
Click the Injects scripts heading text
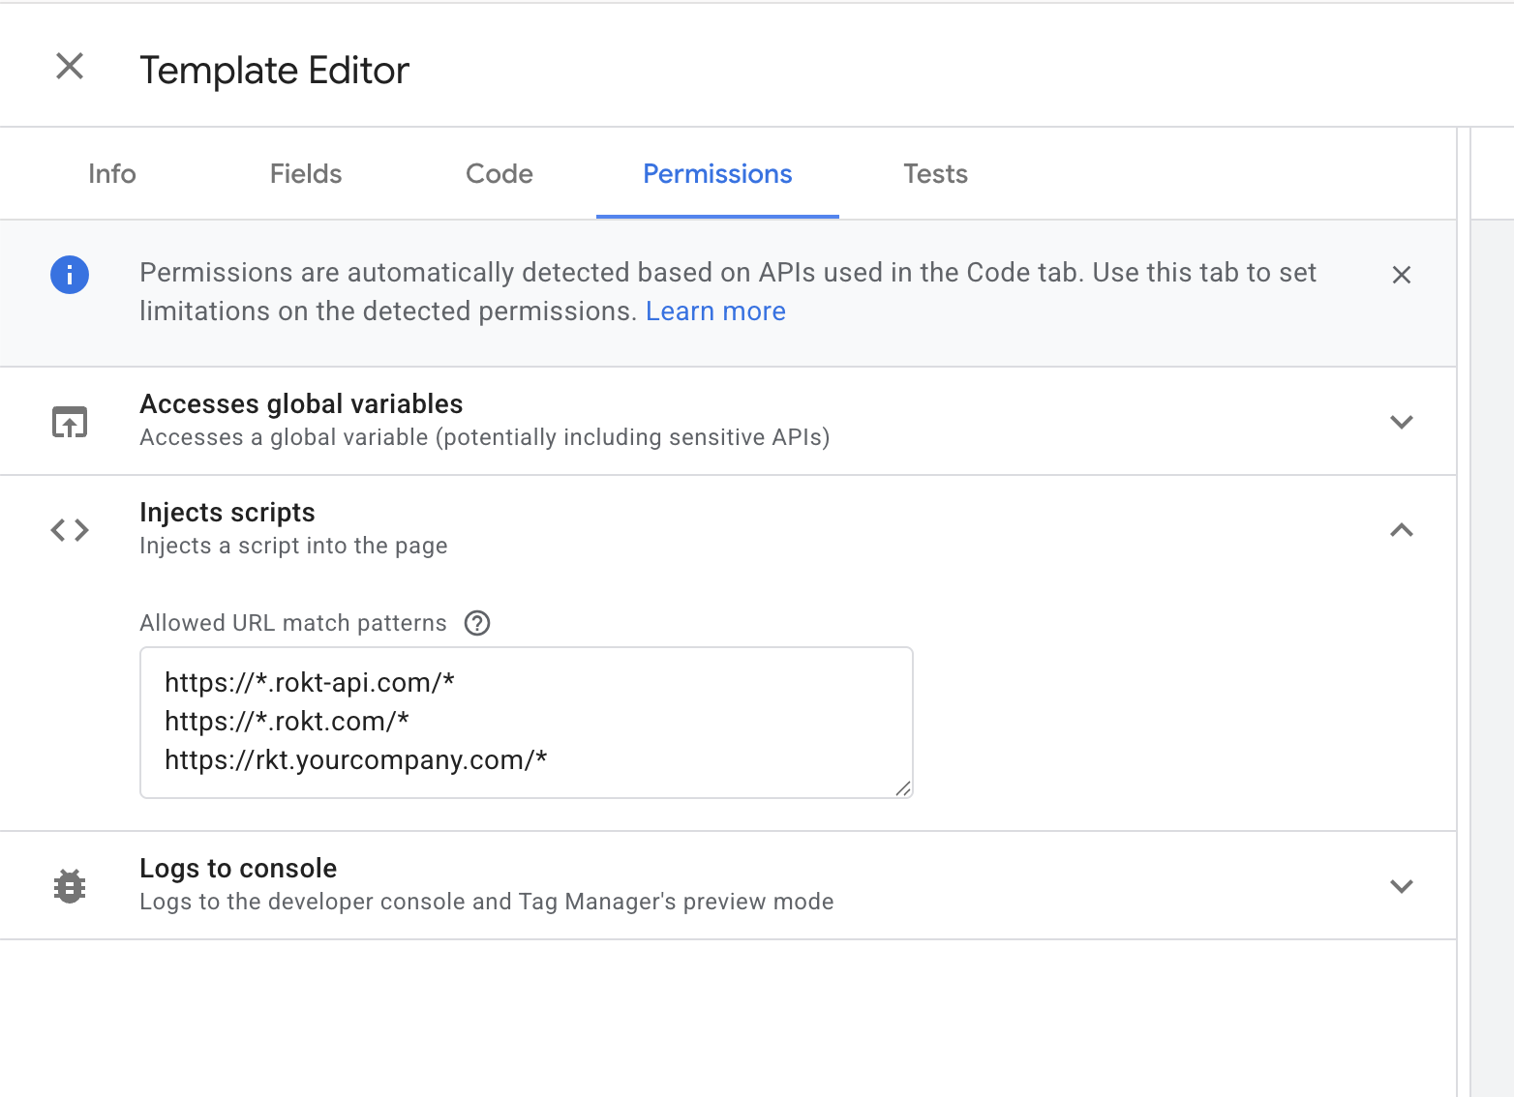pyautogui.click(x=227, y=513)
